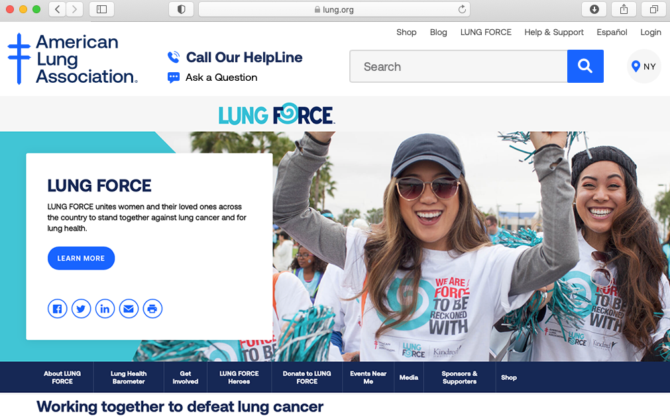Click the LUNG FORCE card heading

coord(99,186)
